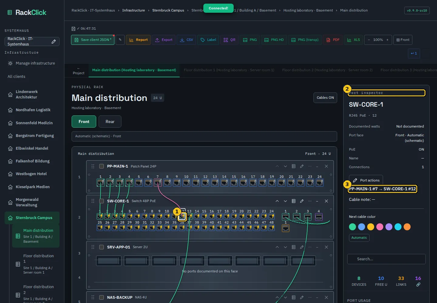The height and width of the screenshot is (303, 437).
Task: Tick the PP-MAIN-1 checkbox
Action: (102, 166)
